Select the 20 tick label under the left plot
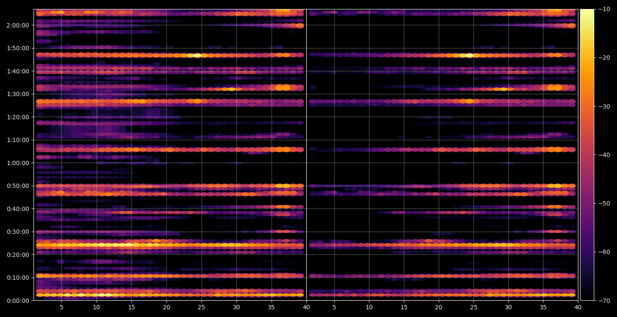The height and width of the screenshot is (317, 617). [166, 308]
